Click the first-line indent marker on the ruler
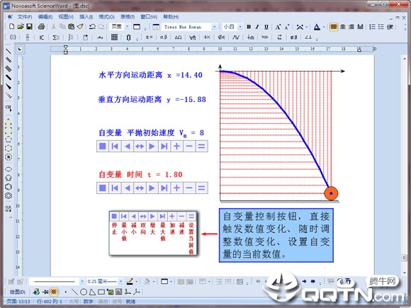Viewport: 411px width, 308px height. [x=65, y=47]
